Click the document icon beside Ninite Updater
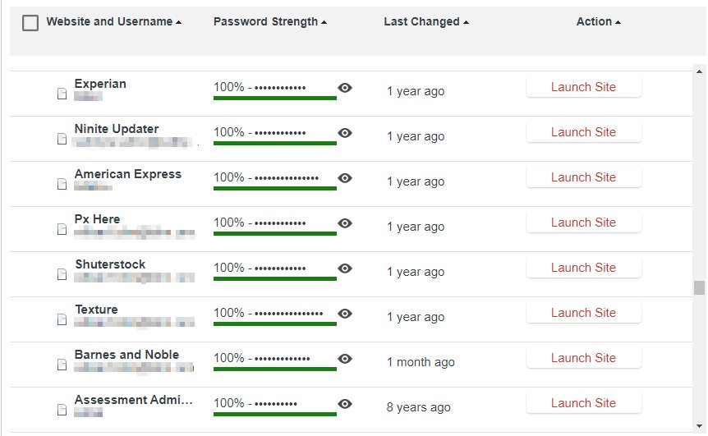Viewport: 708px width, 436px height. point(62,139)
